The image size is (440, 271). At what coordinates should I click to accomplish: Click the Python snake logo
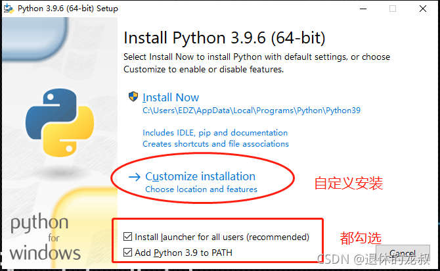point(60,123)
